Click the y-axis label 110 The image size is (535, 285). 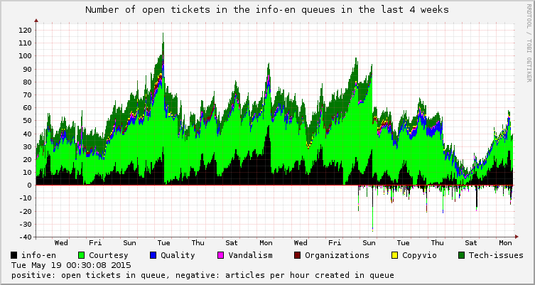[x=24, y=43]
